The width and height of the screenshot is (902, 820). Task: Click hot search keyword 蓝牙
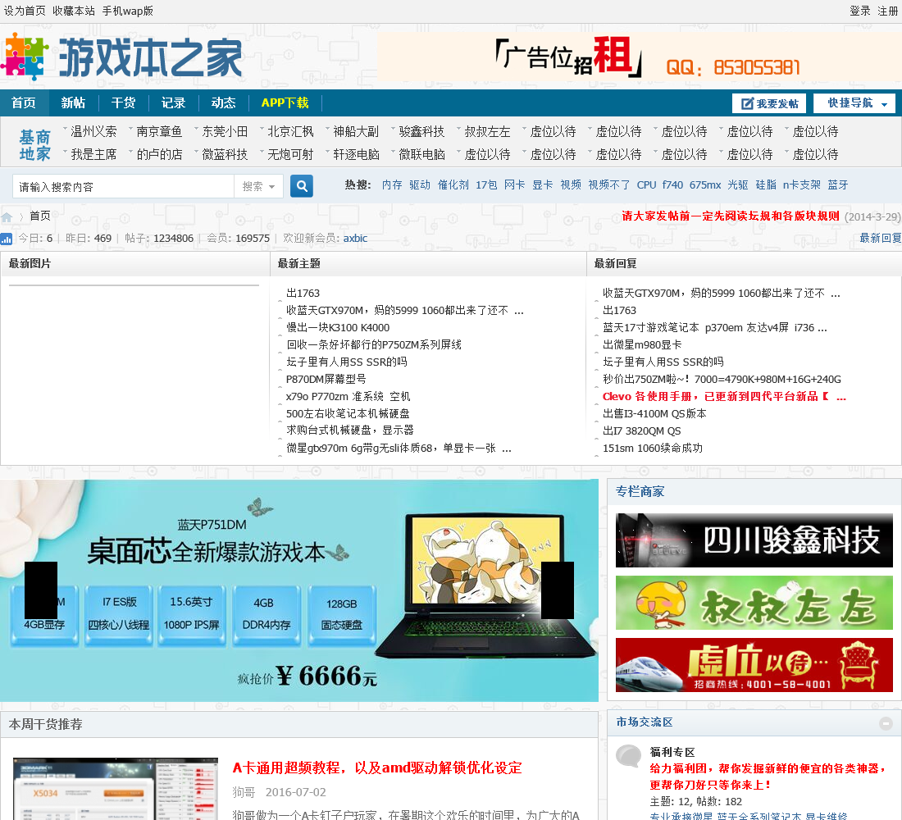click(837, 184)
